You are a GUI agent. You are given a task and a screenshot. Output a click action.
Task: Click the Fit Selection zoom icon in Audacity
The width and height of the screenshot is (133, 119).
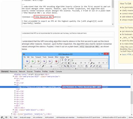coord(97,66)
